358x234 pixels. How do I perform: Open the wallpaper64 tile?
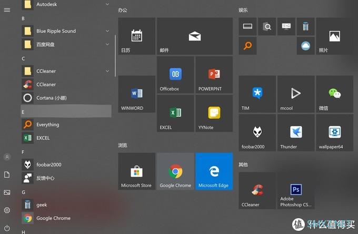click(334, 133)
